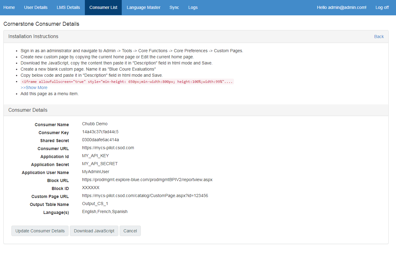Click the 'Create new custom page by copying' instruction
Image resolution: width=396 pixels, height=256 pixels.
point(107,57)
